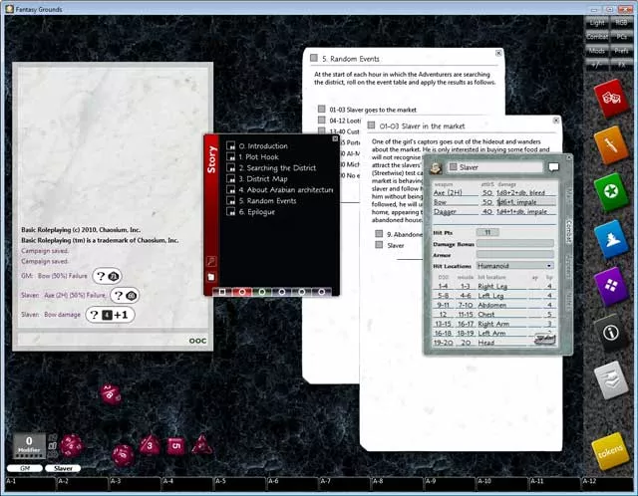This screenshot has width=638, height=496.
Task: Pick the four-sided pyramid die
Action: coord(201,444)
